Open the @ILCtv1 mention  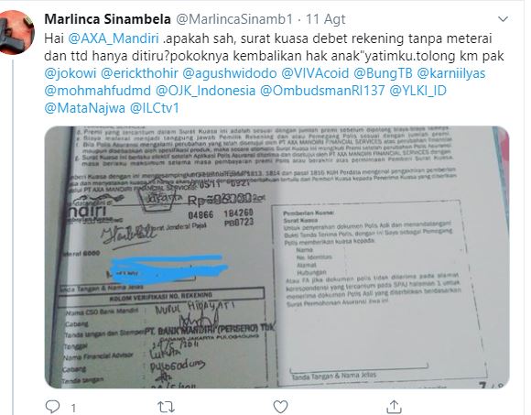[x=155, y=108]
